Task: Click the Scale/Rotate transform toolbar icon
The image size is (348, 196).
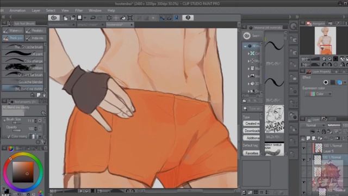Action: pos(130,18)
